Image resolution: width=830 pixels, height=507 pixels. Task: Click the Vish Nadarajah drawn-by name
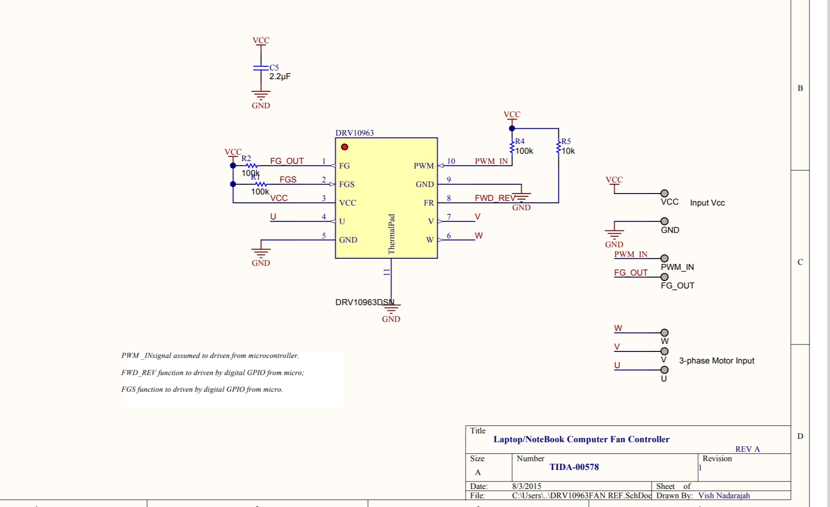point(724,495)
